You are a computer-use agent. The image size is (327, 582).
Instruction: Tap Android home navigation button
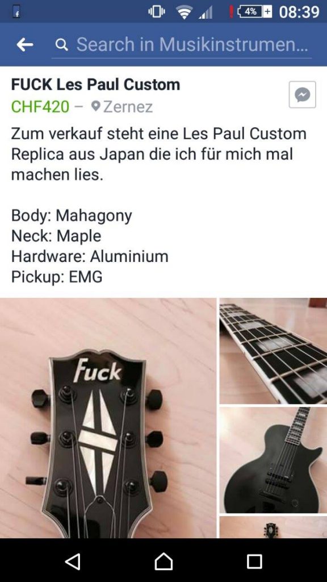coord(163,561)
